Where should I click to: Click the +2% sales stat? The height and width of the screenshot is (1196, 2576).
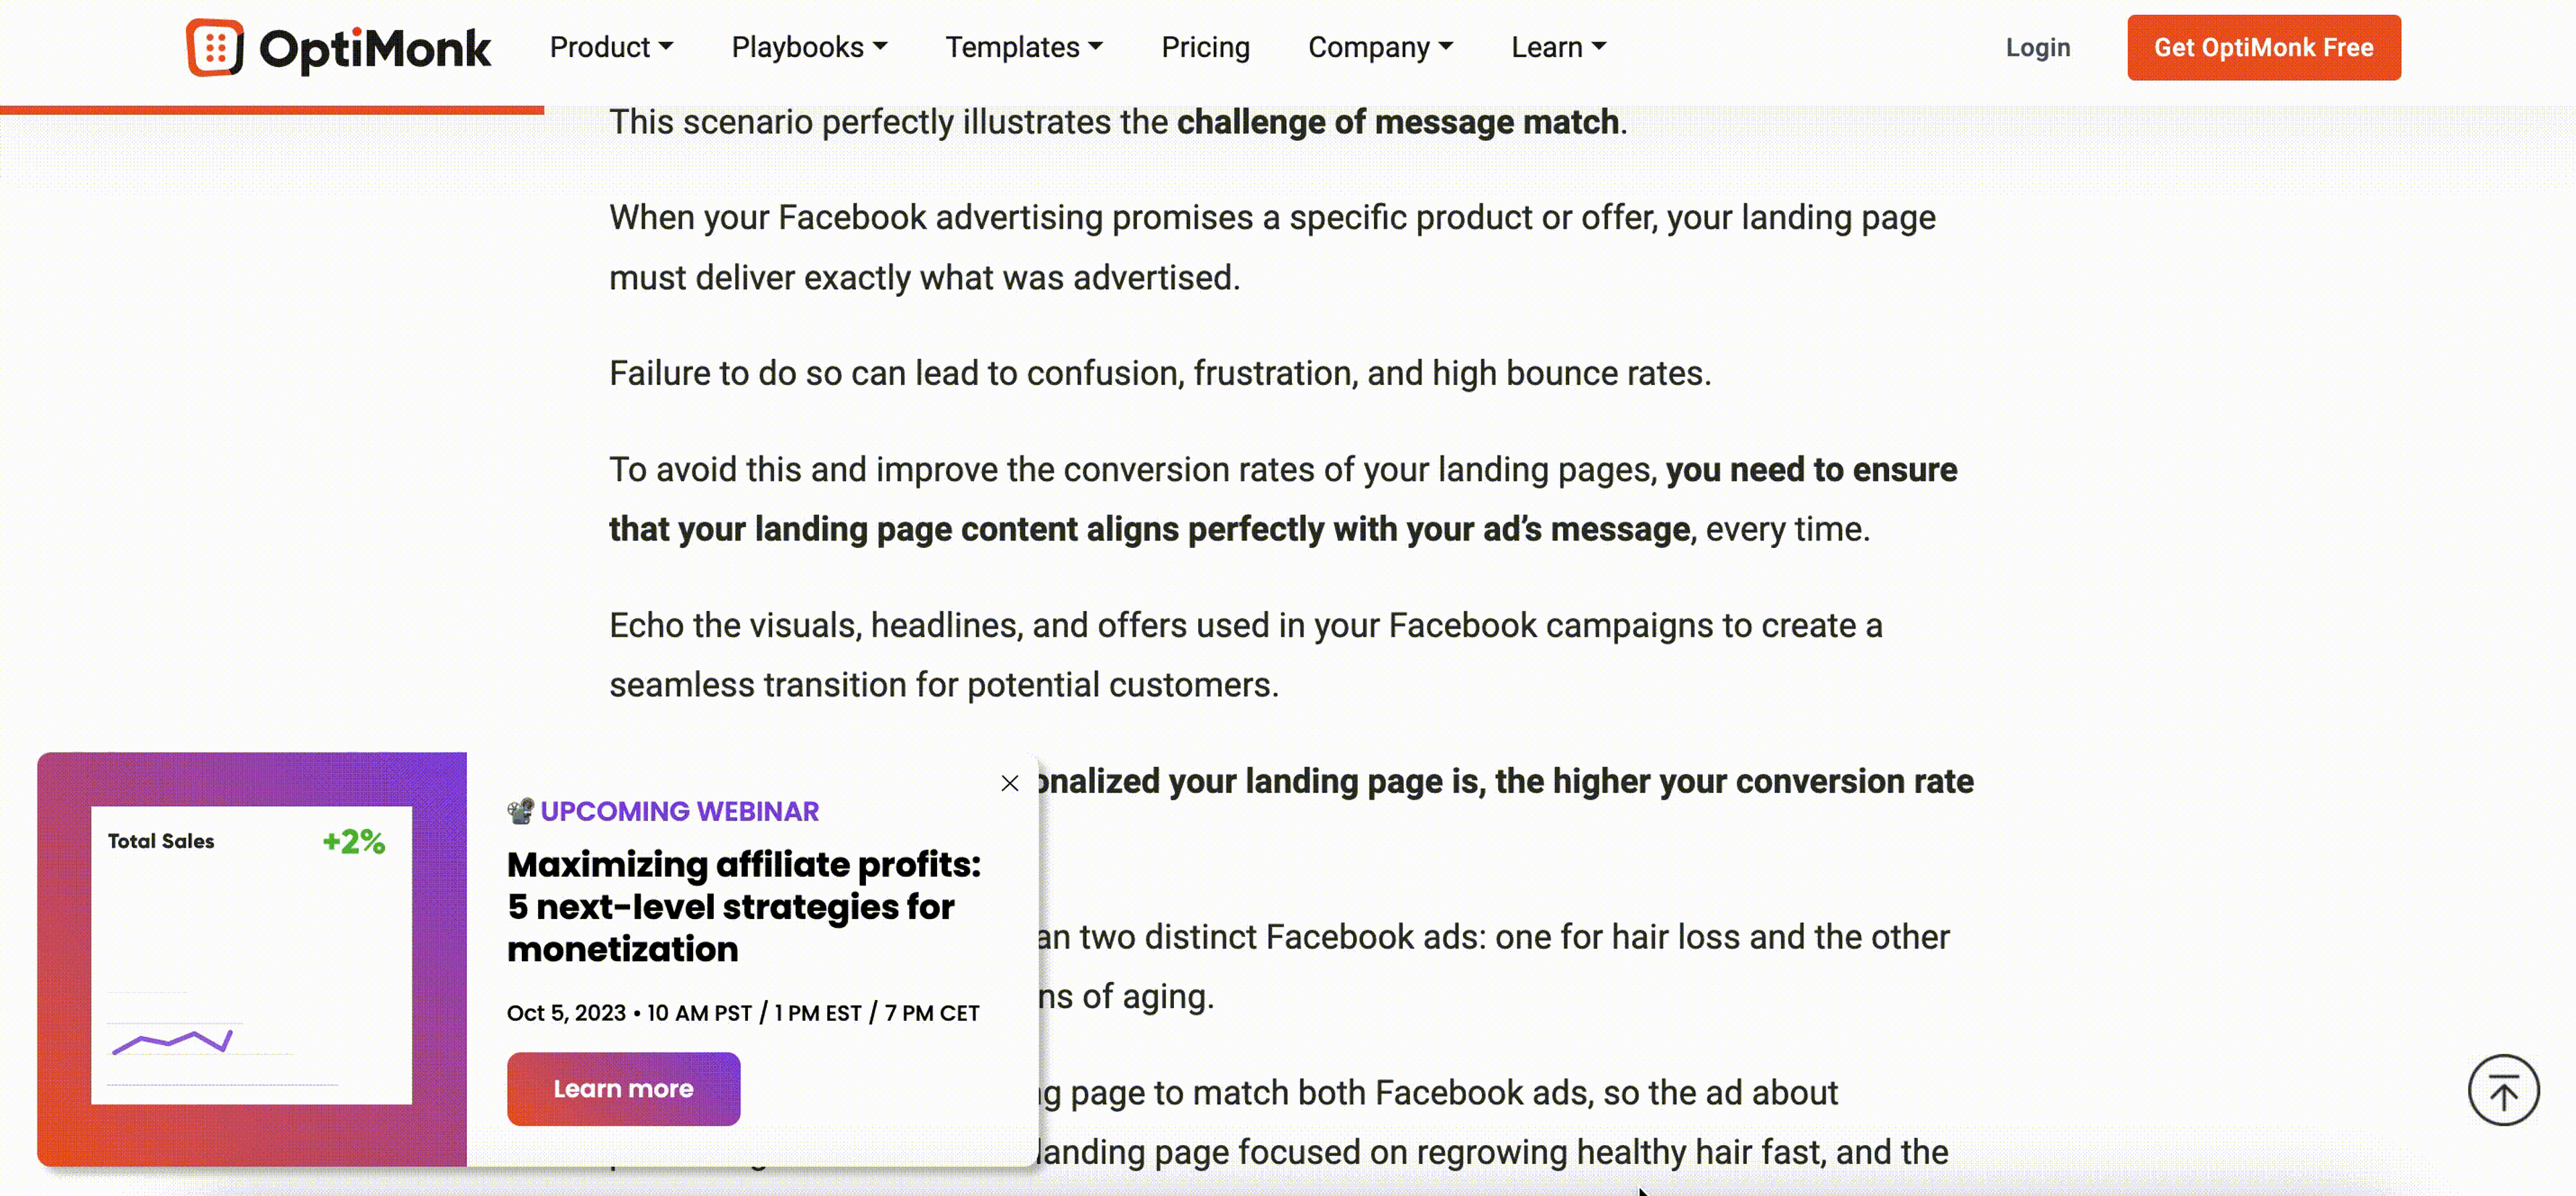tap(353, 842)
